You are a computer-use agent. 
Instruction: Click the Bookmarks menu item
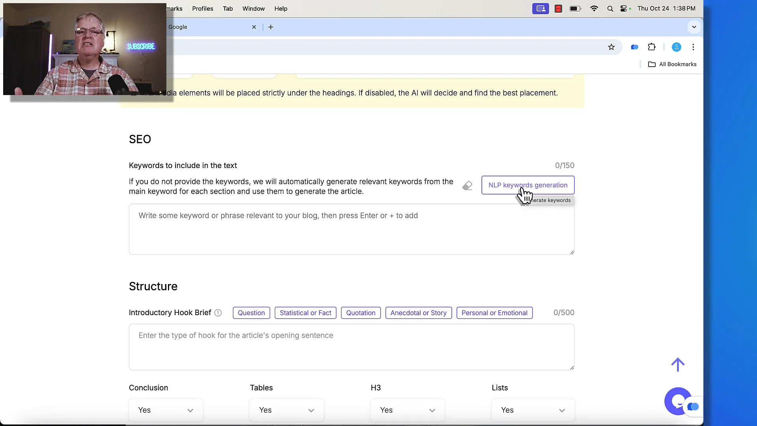[173, 8]
